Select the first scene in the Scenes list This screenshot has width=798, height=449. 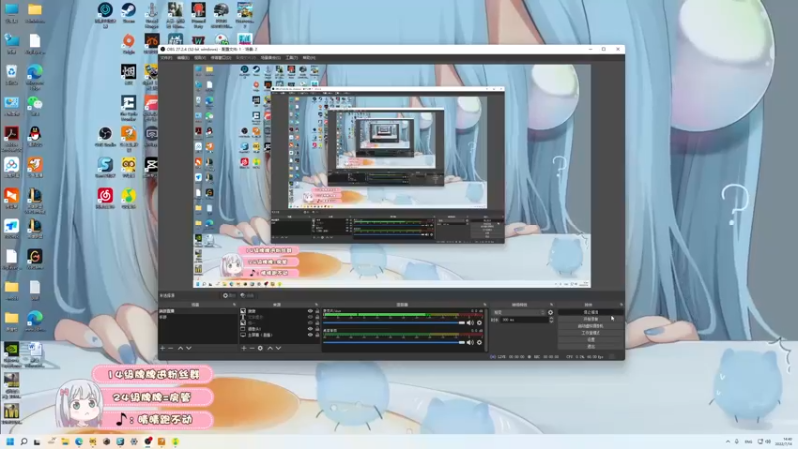coord(198,311)
